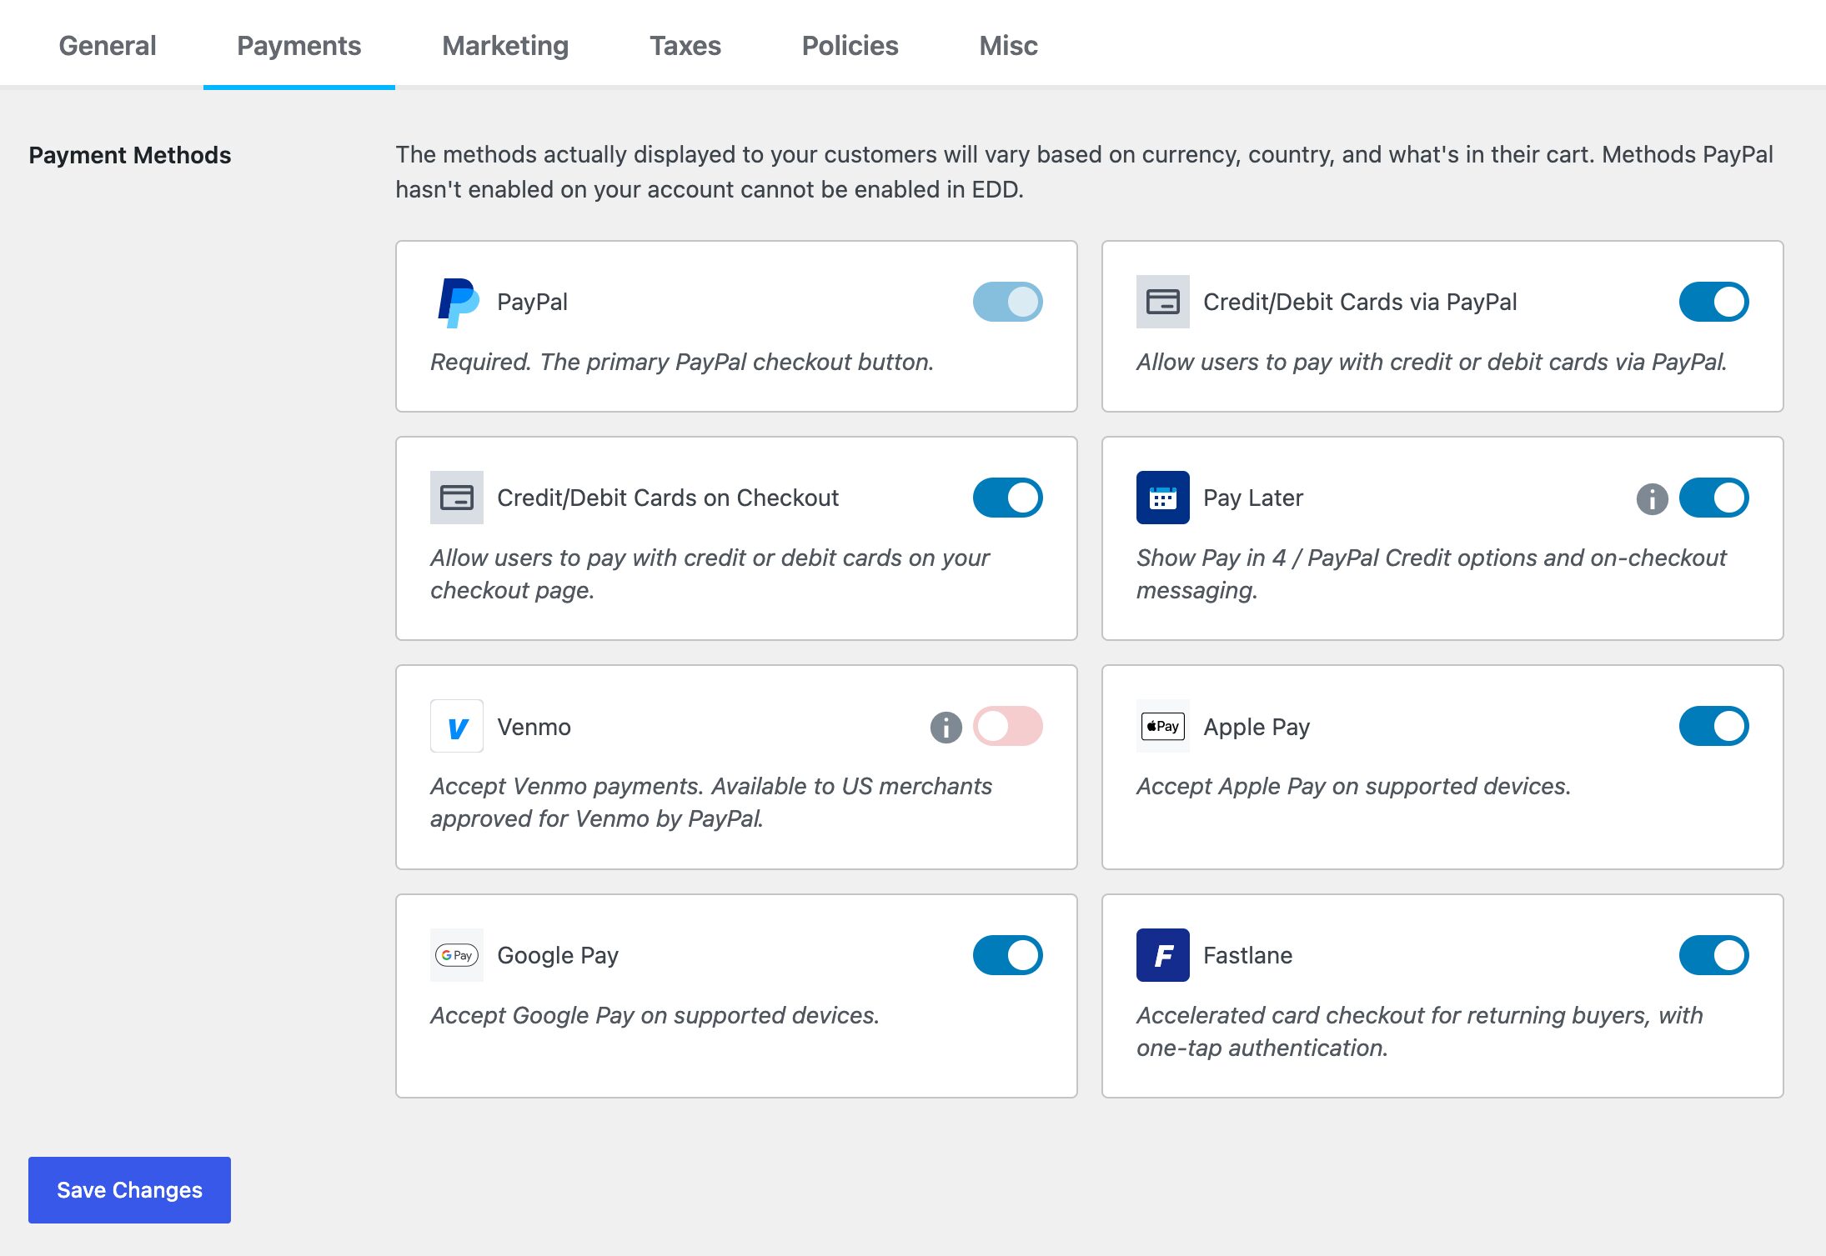The image size is (1826, 1256).
Task: Click the Apple Pay logo icon
Action: (1162, 727)
